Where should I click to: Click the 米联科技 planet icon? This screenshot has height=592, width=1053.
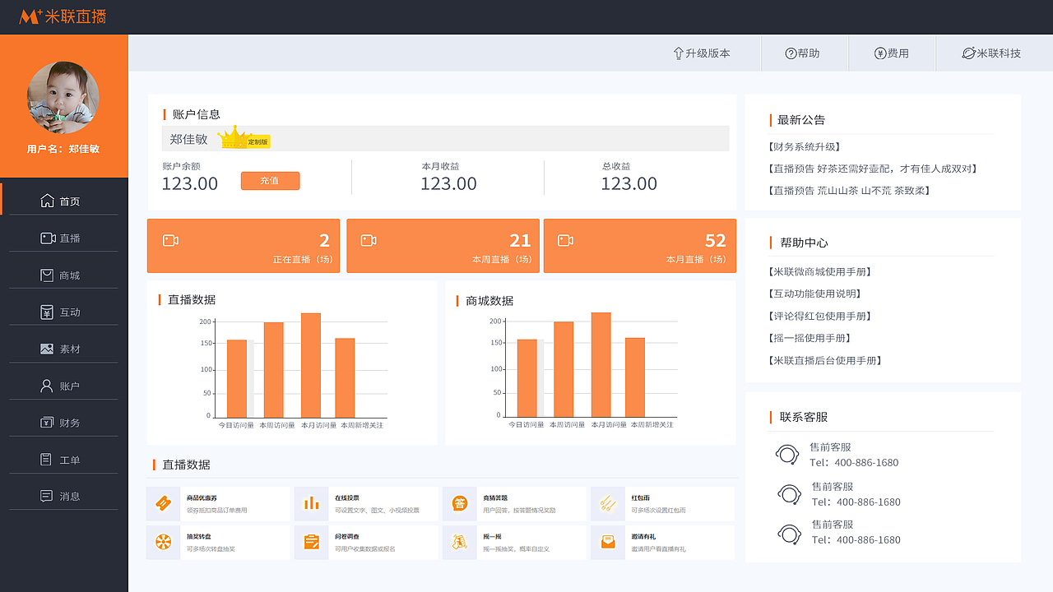click(968, 53)
